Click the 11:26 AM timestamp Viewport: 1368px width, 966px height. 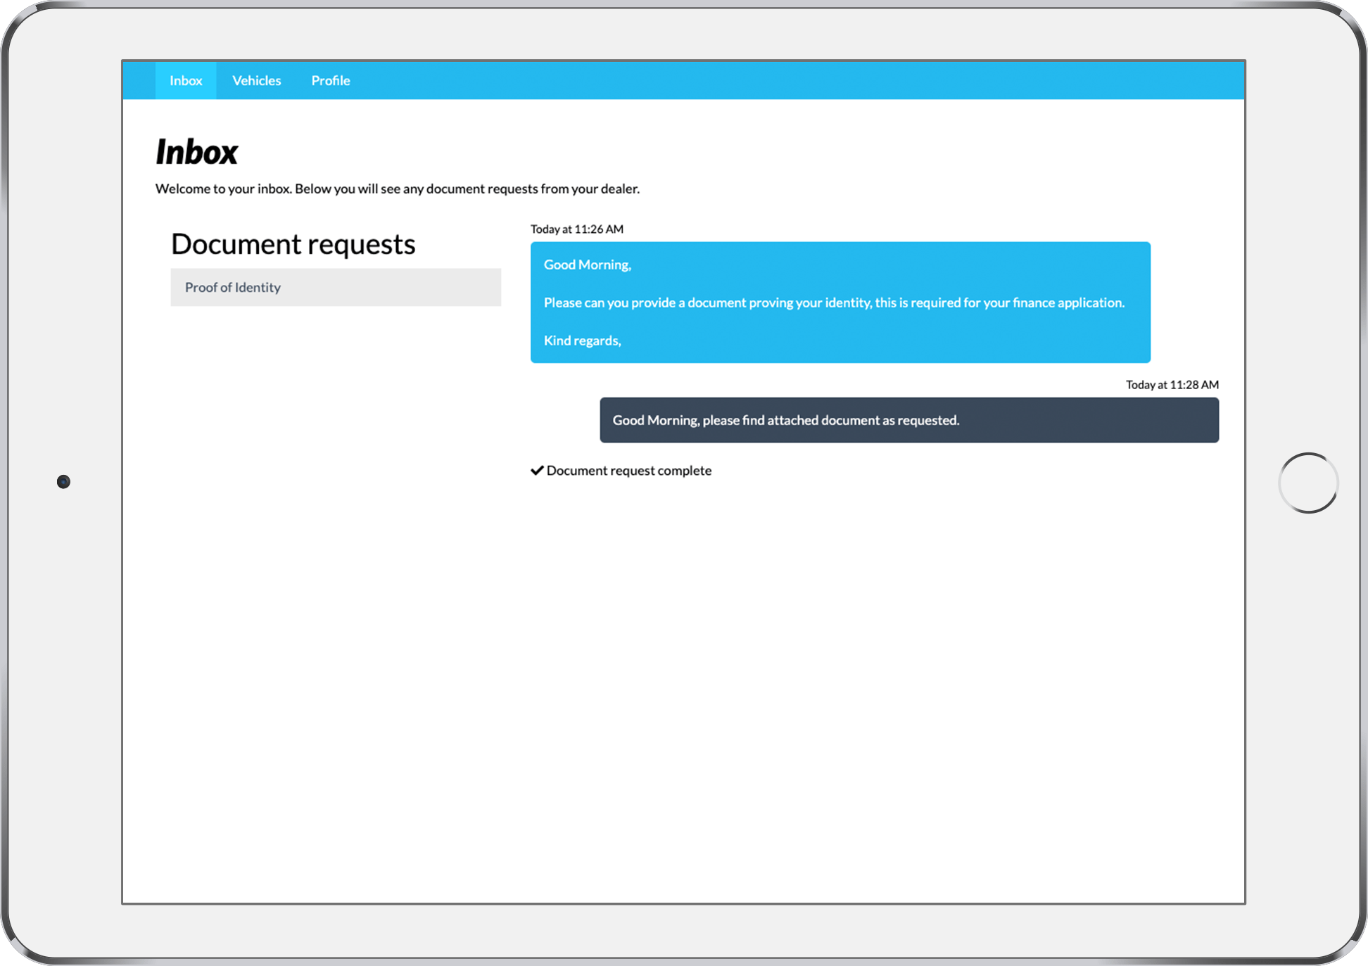(576, 229)
